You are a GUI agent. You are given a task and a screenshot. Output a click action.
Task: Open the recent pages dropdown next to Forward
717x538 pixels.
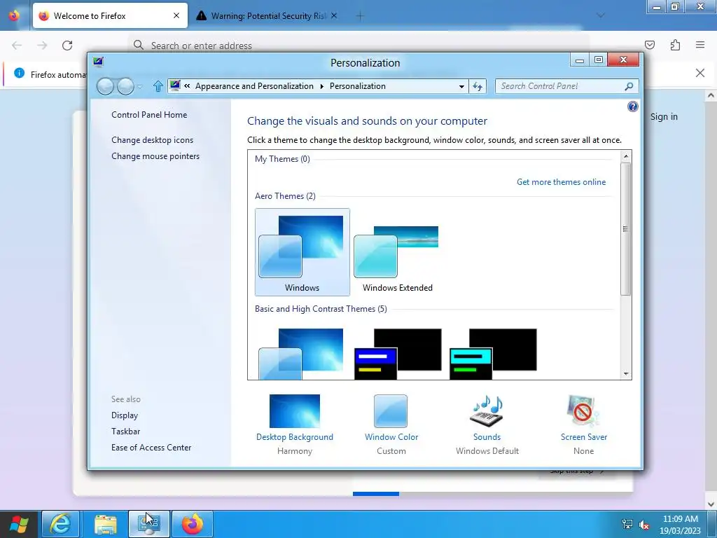pyautogui.click(x=139, y=86)
